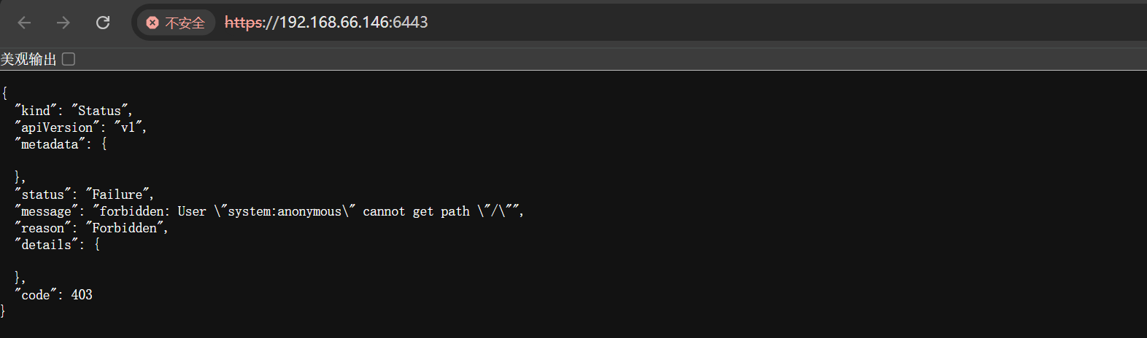Click the "metadata" key line

pyautogui.click(x=61, y=144)
